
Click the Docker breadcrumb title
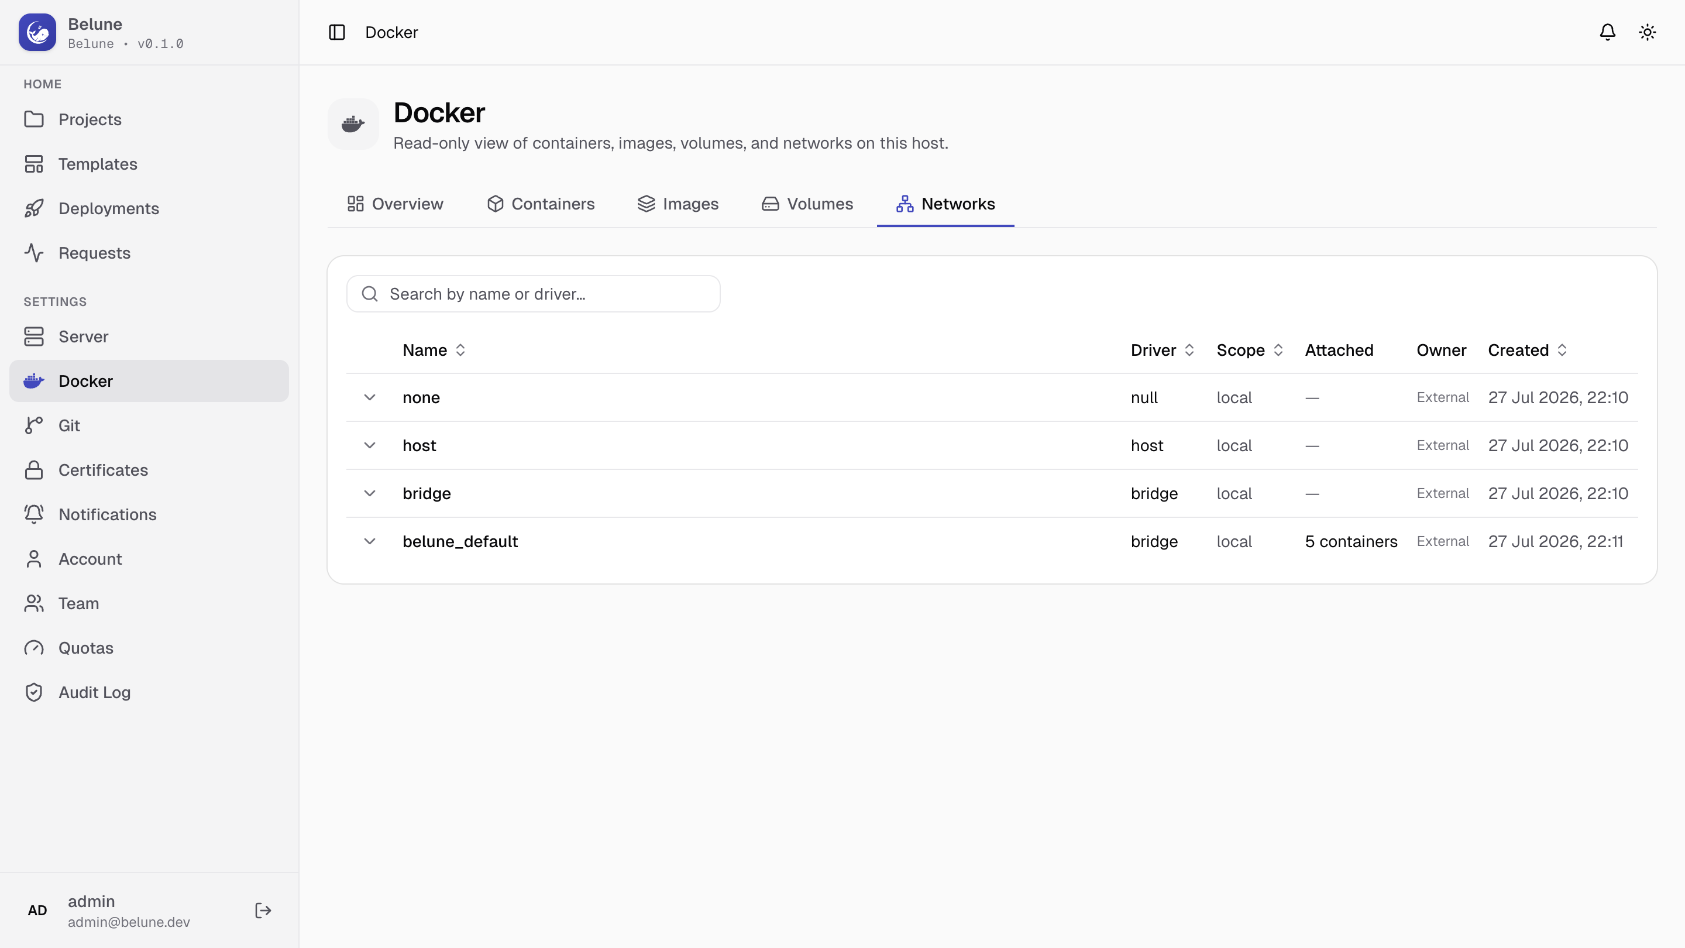[391, 32]
